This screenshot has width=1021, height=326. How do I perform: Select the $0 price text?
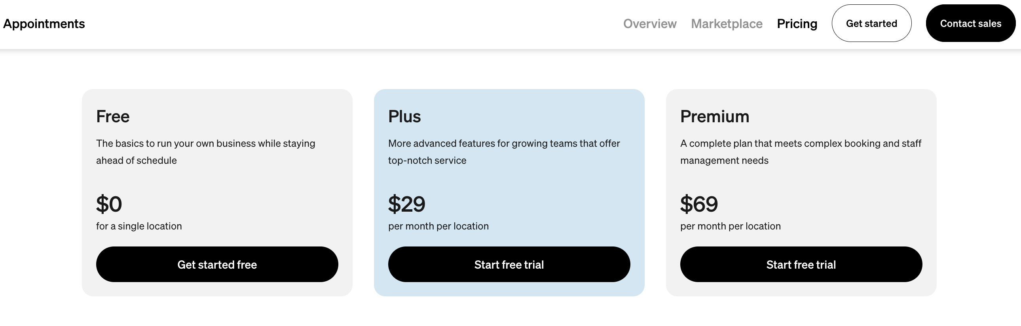point(109,204)
